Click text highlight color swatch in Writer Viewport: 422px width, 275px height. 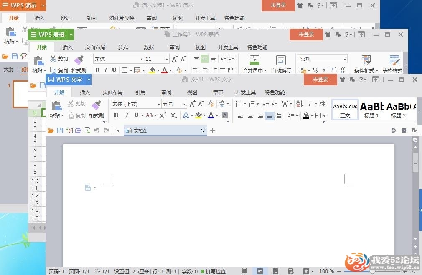[198, 115]
